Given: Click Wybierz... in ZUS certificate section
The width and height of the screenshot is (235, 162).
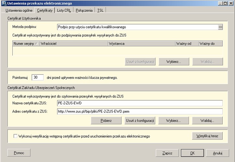Looking at the screenshot, I should click(174, 121).
